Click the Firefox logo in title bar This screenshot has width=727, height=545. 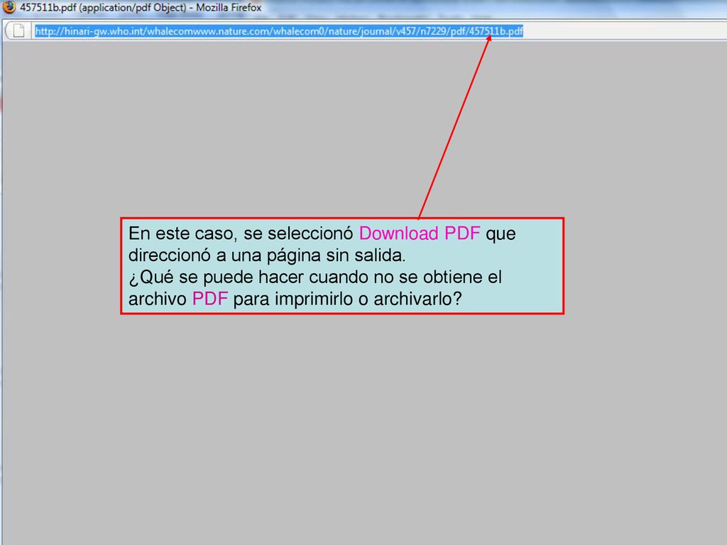tap(9, 7)
